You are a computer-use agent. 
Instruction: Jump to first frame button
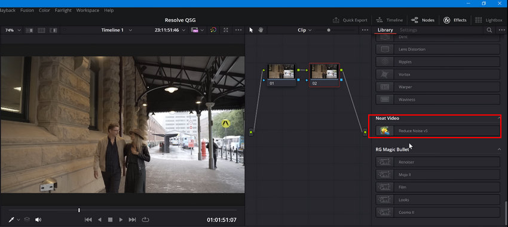tap(88, 220)
